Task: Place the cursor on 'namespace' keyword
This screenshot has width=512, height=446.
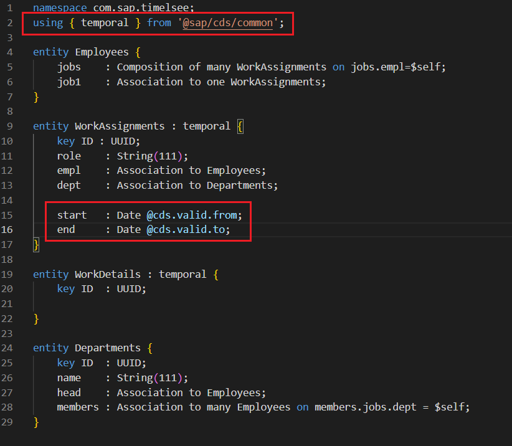Action: 60,7
